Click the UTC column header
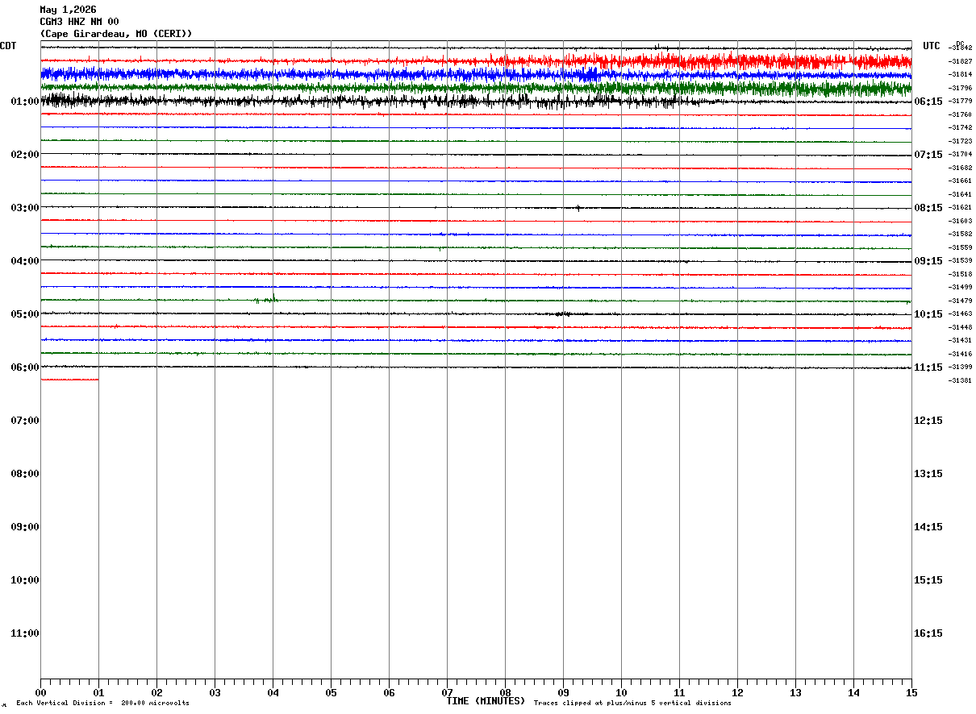 point(932,46)
